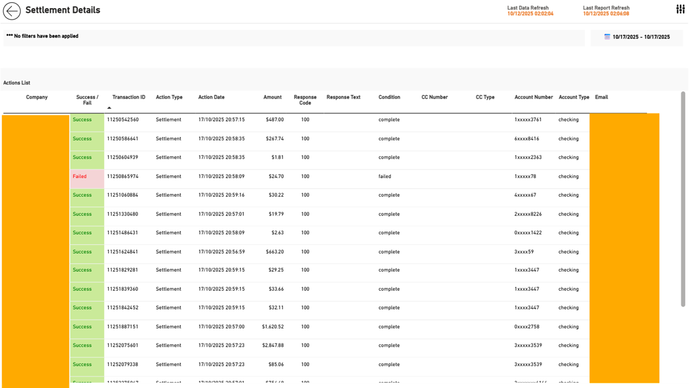Select transaction ID 11250604939
Image resolution: width=689 pixels, height=388 pixels.
[123, 157]
